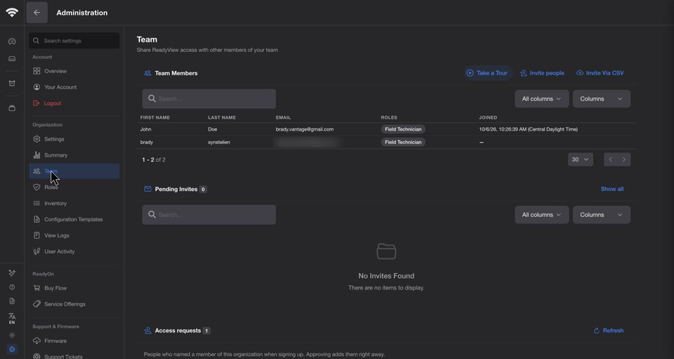Screen dimensions: 674x359
Task: Open the rows per page 30 dropdown
Action: click(581, 159)
